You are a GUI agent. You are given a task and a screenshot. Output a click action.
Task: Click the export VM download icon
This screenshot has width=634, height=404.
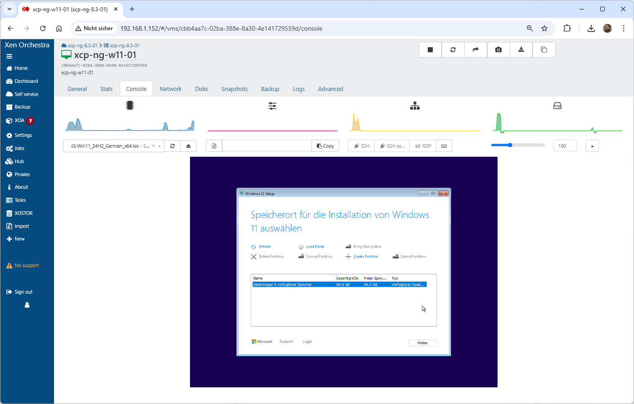pyautogui.click(x=521, y=50)
